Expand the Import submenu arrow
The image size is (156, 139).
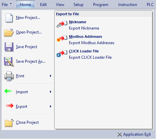click(51, 92)
